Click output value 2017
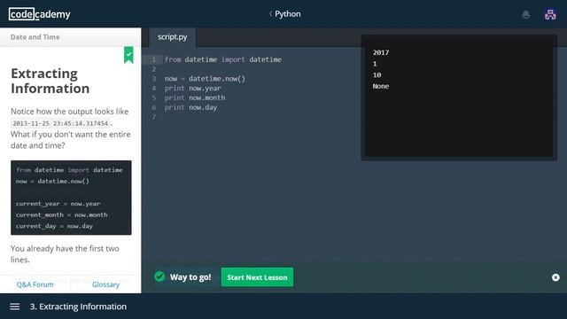The image size is (567, 319). point(381,52)
